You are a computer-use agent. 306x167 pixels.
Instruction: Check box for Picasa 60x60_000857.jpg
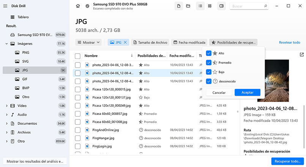78,114
